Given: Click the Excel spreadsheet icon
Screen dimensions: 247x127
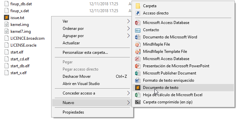Looking at the screenshot, I should click(x=138, y=95).
